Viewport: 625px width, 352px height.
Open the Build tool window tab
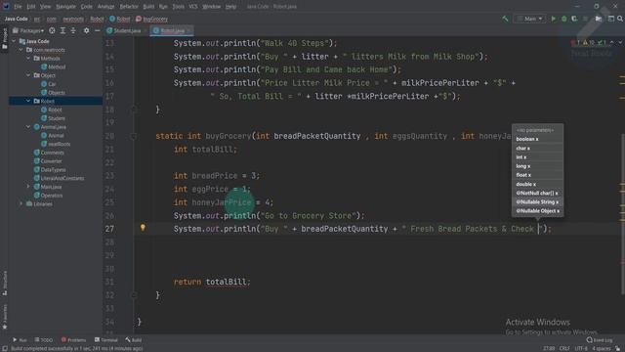coord(134,340)
